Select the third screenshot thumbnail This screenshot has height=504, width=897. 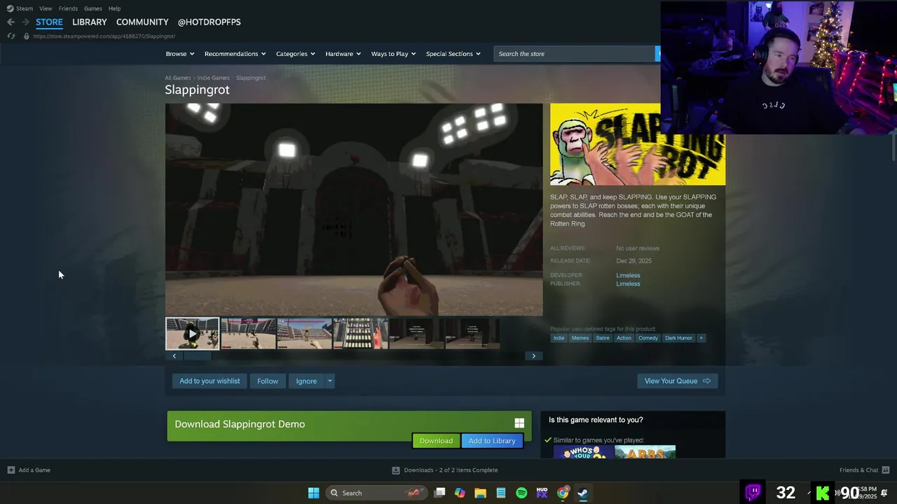pos(304,334)
